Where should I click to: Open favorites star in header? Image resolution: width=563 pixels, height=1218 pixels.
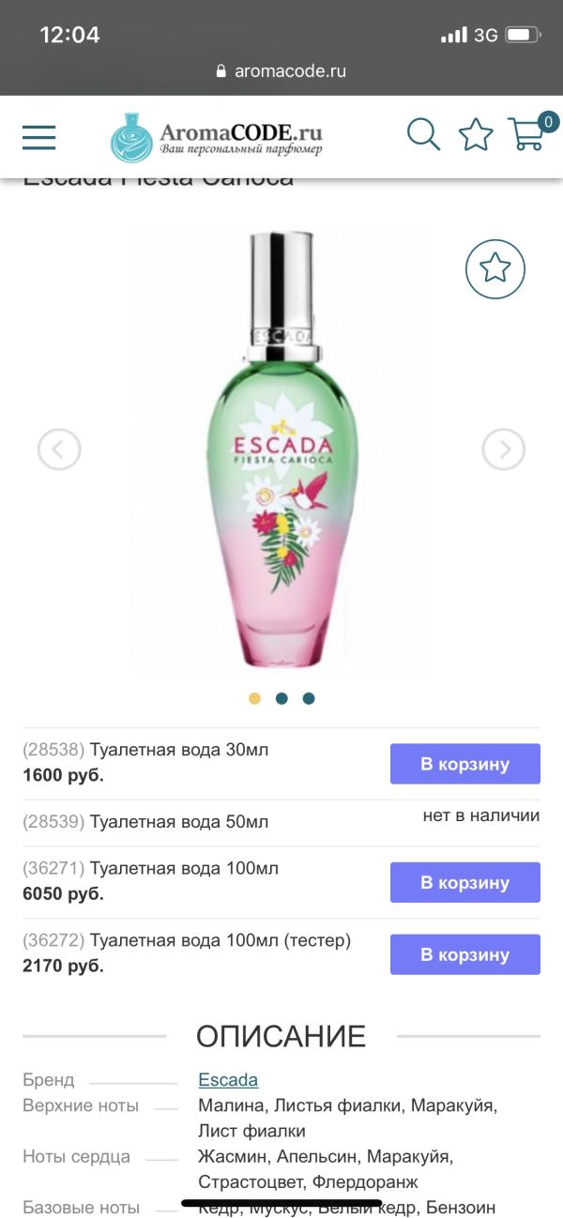[x=476, y=135]
